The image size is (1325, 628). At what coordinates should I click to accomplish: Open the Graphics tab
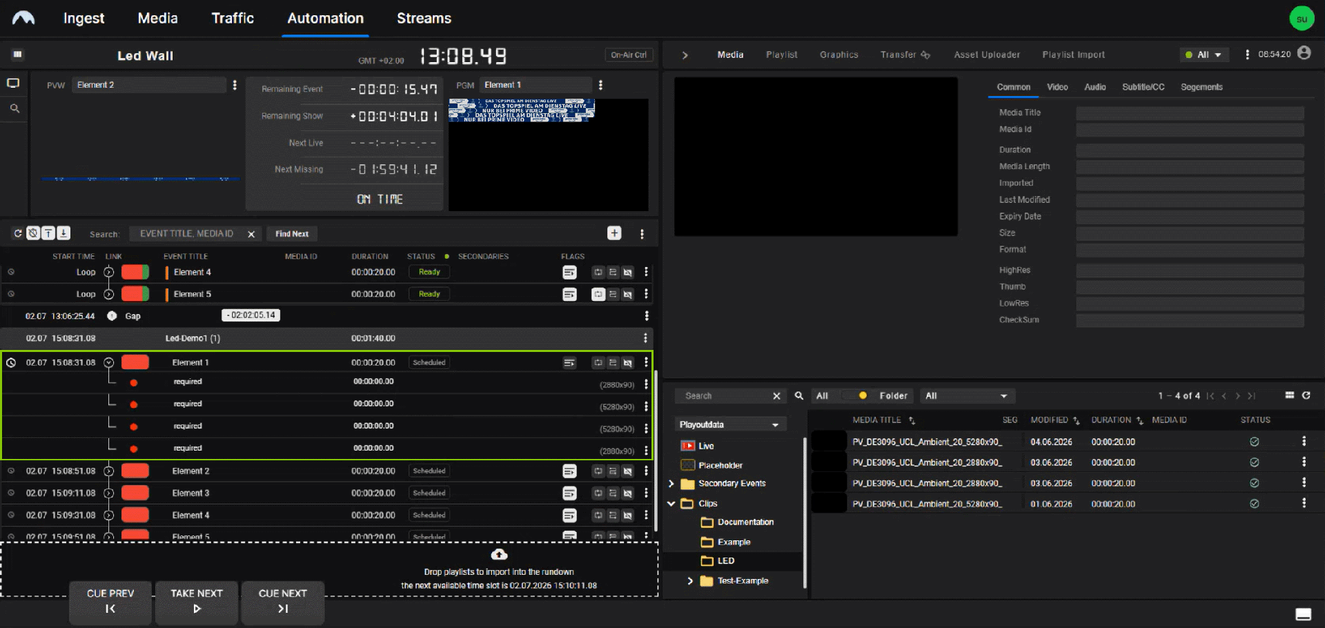pos(839,55)
